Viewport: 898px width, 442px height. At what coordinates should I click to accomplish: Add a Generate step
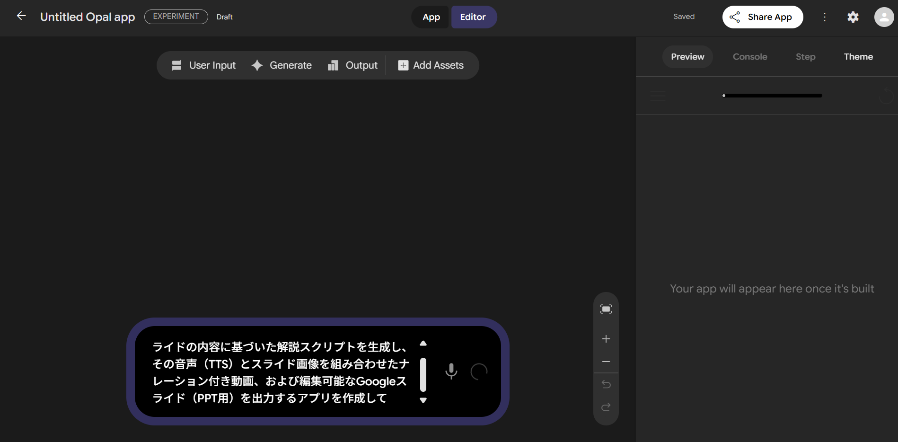point(282,65)
